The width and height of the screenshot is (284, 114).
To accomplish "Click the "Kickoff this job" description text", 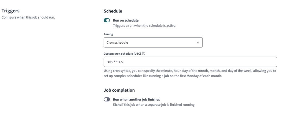I will click(154, 104).
